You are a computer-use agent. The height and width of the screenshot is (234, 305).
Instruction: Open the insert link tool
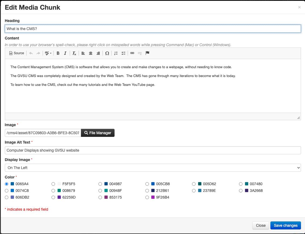(132, 53)
